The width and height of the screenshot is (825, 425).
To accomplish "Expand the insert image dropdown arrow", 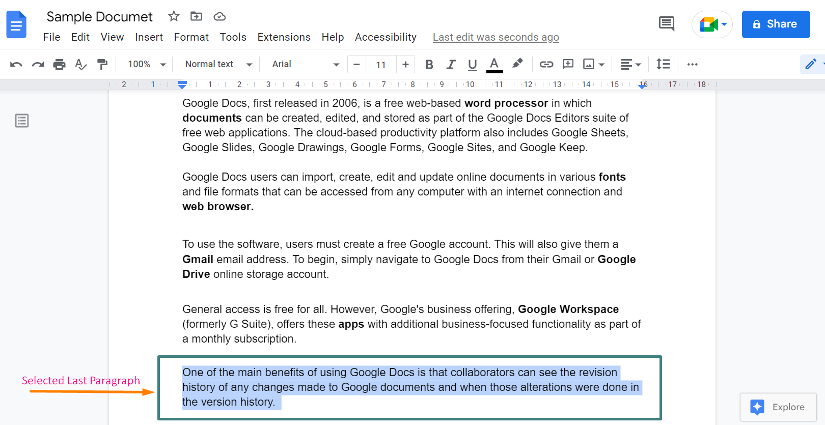I will (601, 65).
